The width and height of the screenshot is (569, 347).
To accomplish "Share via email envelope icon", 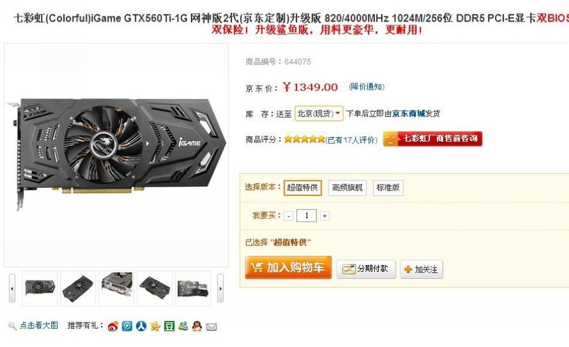I will [212, 327].
